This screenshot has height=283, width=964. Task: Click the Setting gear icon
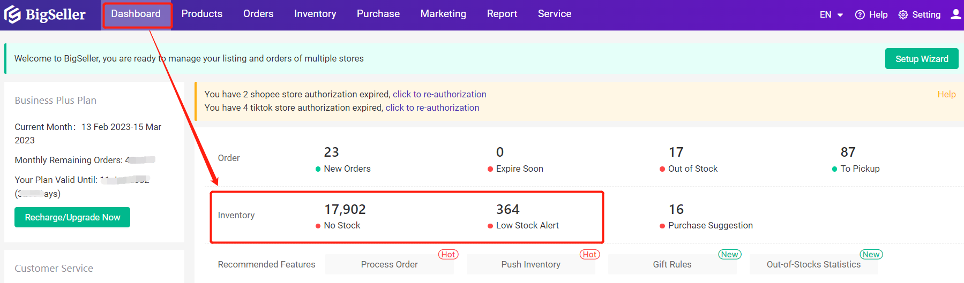click(903, 15)
